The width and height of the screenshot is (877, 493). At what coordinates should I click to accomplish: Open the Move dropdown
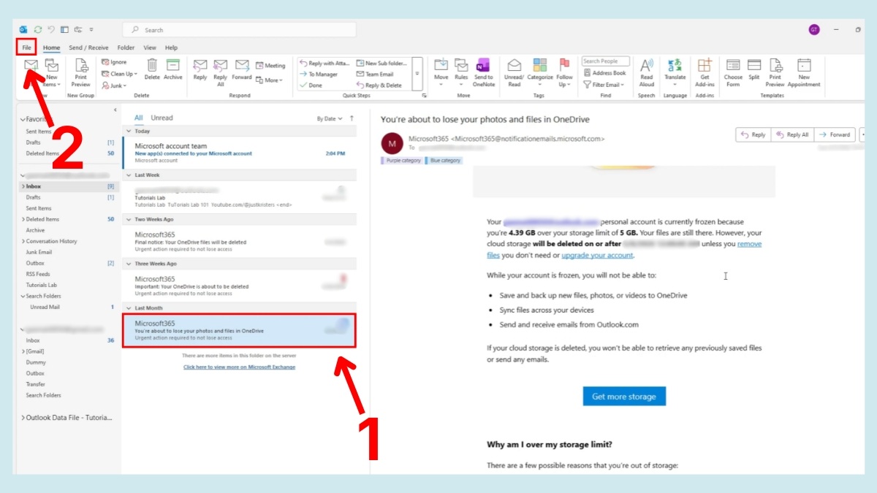[441, 72]
